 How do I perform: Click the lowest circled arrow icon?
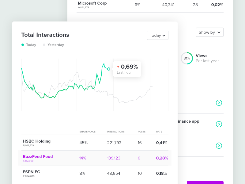[x=219, y=146]
